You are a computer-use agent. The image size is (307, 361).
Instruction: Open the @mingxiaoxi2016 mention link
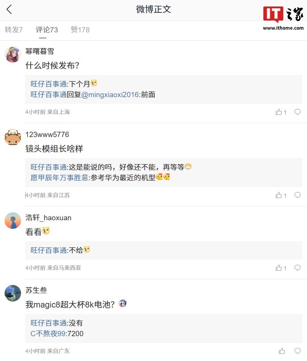tap(110, 95)
